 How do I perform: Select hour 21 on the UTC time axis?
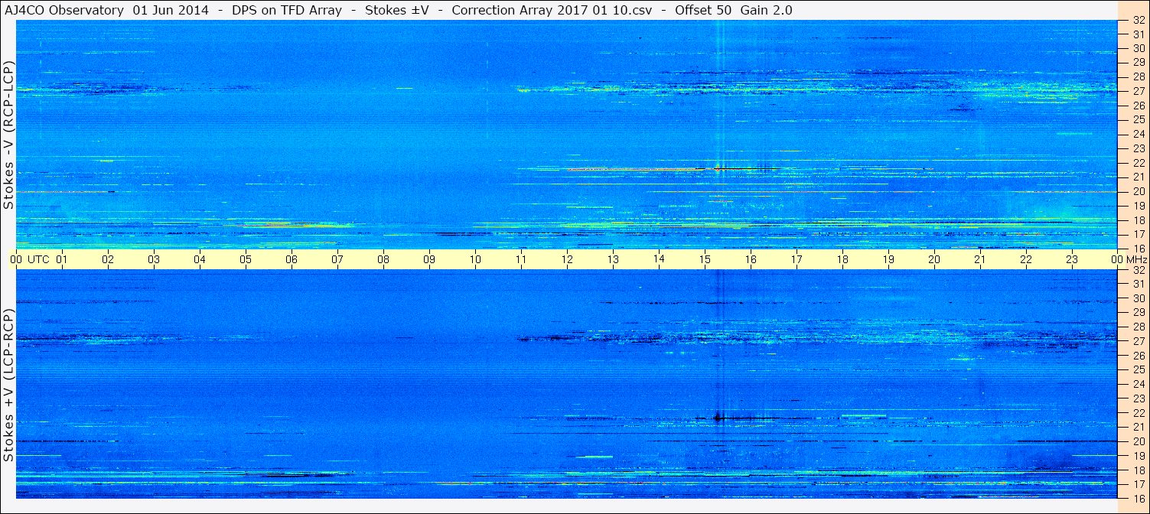click(x=980, y=259)
